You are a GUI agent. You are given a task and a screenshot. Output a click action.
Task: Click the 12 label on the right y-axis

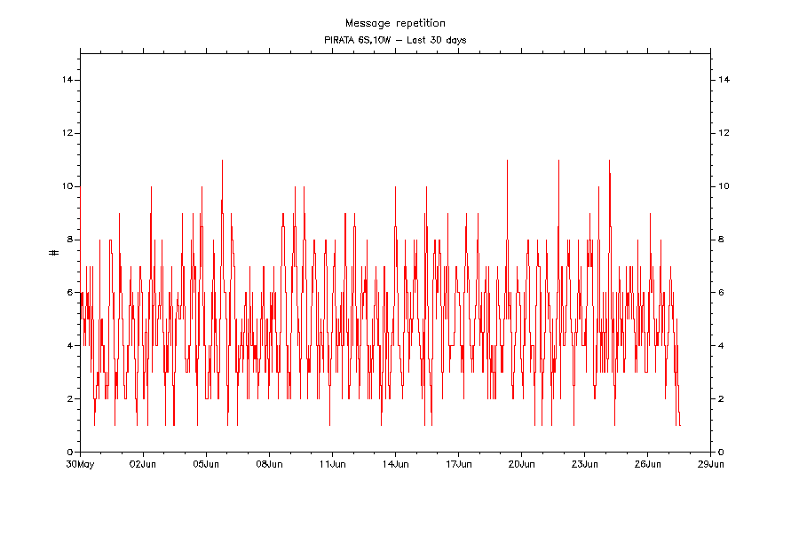click(724, 133)
